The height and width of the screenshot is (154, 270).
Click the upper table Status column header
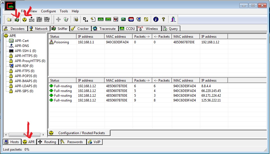coord(62,37)
